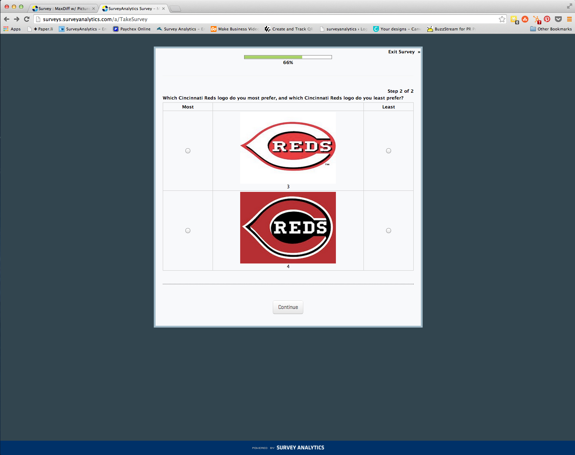Toggle fullscreen with the expand arrows icon
The image size is (575, 455).
[569, 6]
